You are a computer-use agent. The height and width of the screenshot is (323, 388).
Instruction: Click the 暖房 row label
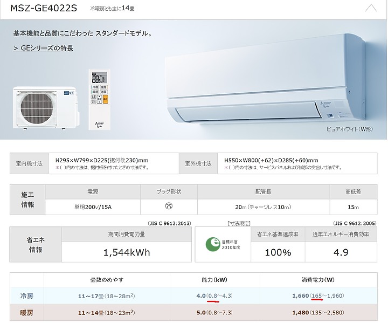pos(27,312)
